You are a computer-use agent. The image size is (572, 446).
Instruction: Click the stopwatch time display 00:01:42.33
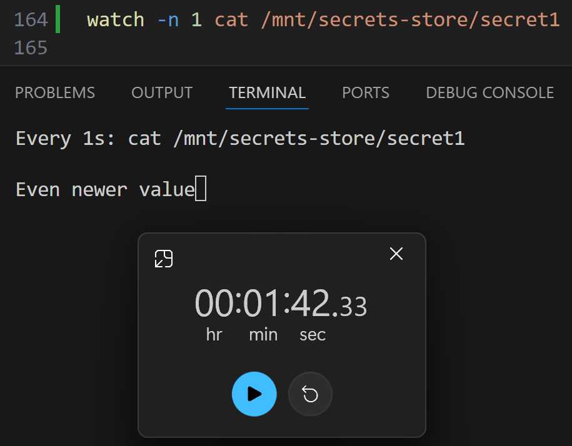(281, 303)
